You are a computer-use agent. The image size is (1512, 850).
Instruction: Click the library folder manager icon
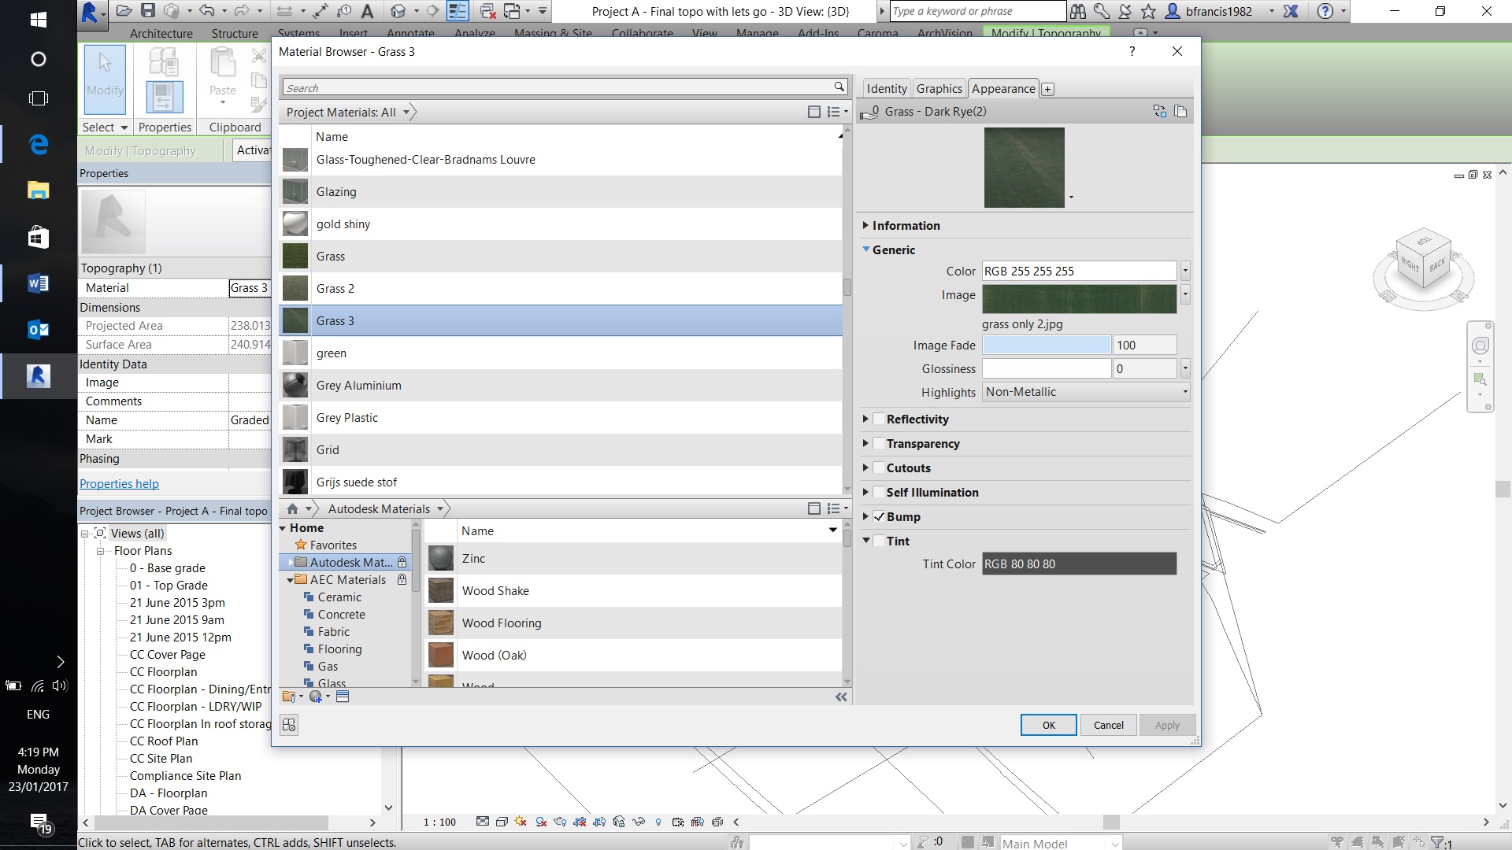click(290, 697)
